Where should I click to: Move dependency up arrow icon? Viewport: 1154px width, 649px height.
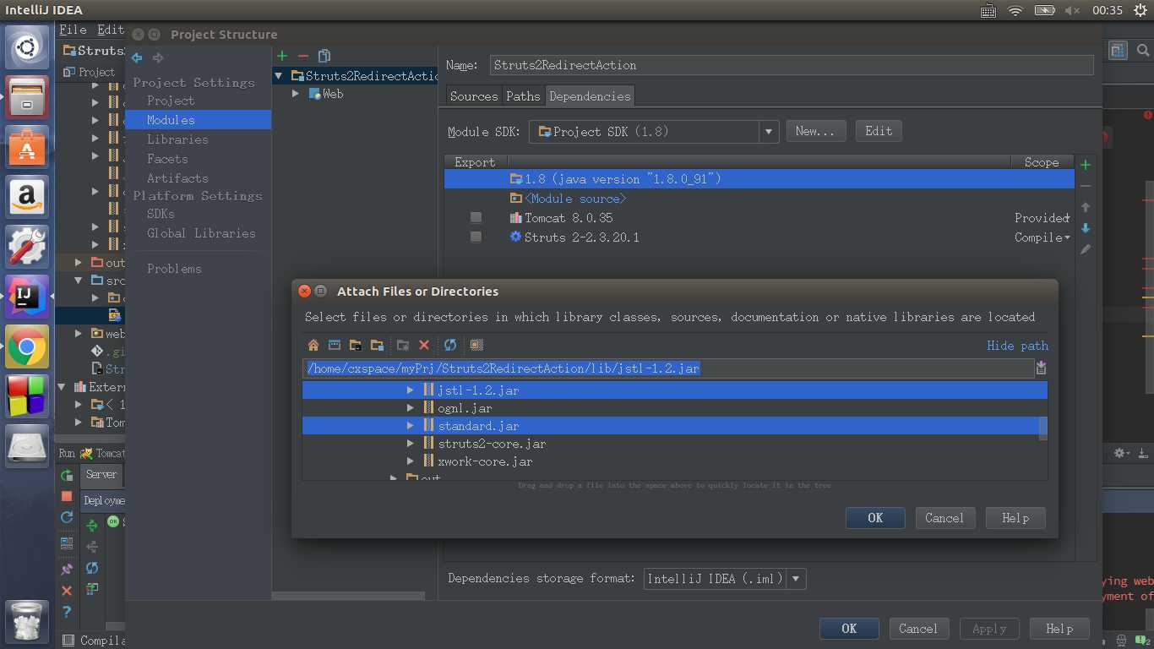[x=1086, y=207]
